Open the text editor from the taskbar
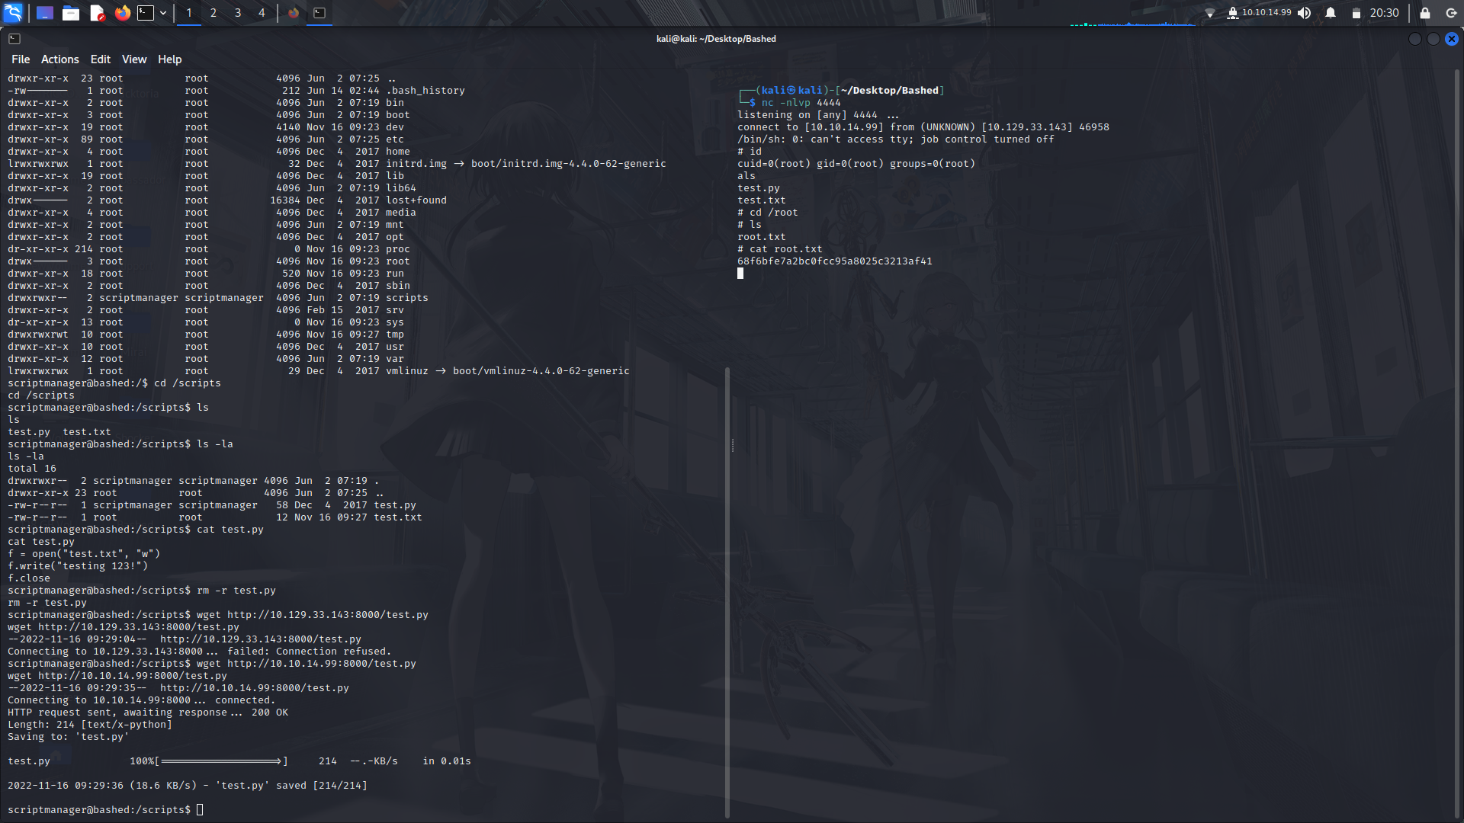The height and width of the screenshot is (823, 1464). pos(97,12)
